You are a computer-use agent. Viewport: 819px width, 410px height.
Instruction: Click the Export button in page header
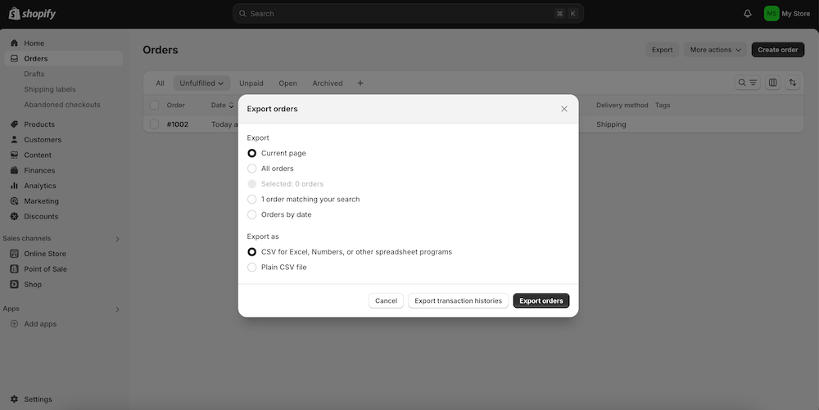[663, 50]
